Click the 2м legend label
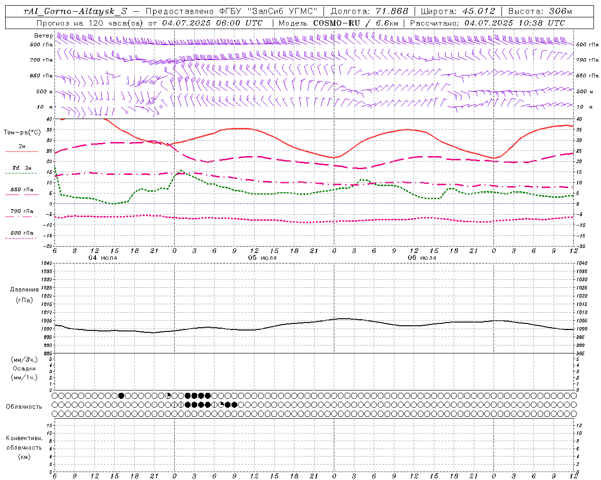This screenshot has width=601, height=480. point(22,147)
